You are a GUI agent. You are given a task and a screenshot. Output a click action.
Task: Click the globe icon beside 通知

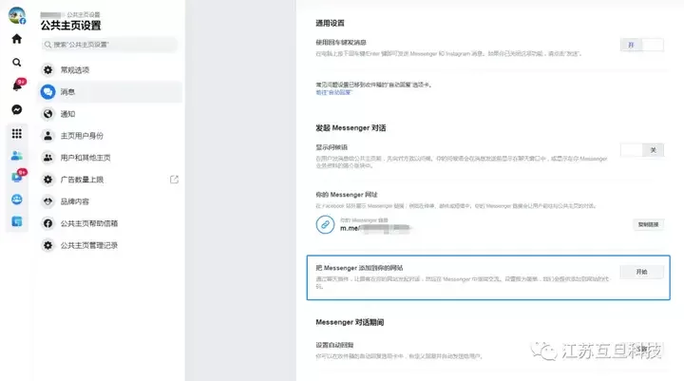[x=48, y=114]
